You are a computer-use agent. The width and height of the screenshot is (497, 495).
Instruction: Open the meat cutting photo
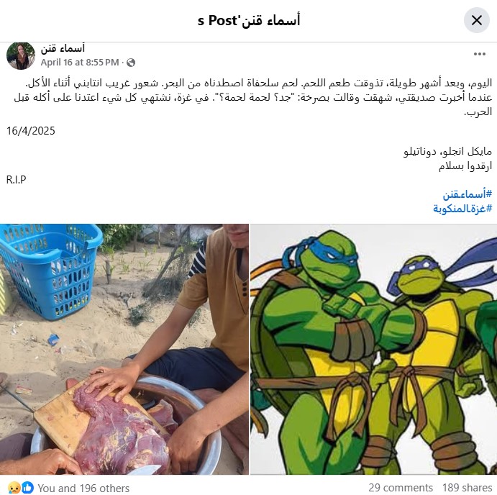tap(124, 350)
